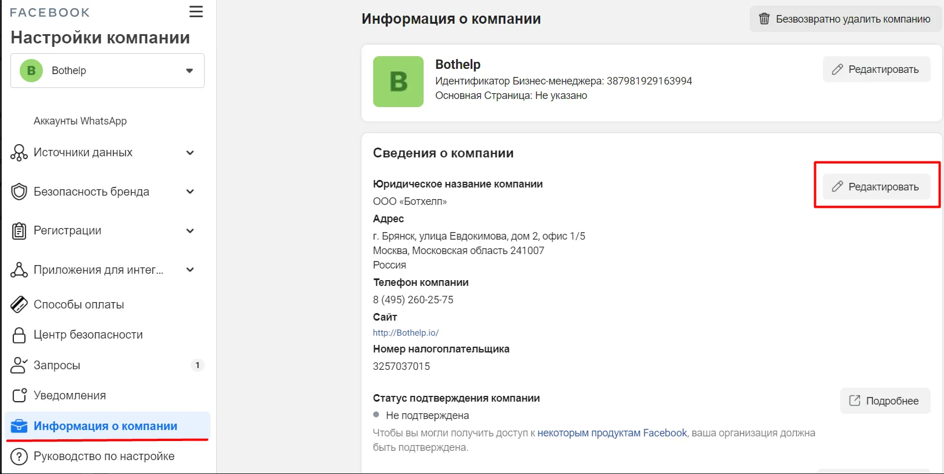Image resolution: width=944 pixels, height=474 pixels.
Task: Click the Настройки компании heading
Action: pos(100,38)
